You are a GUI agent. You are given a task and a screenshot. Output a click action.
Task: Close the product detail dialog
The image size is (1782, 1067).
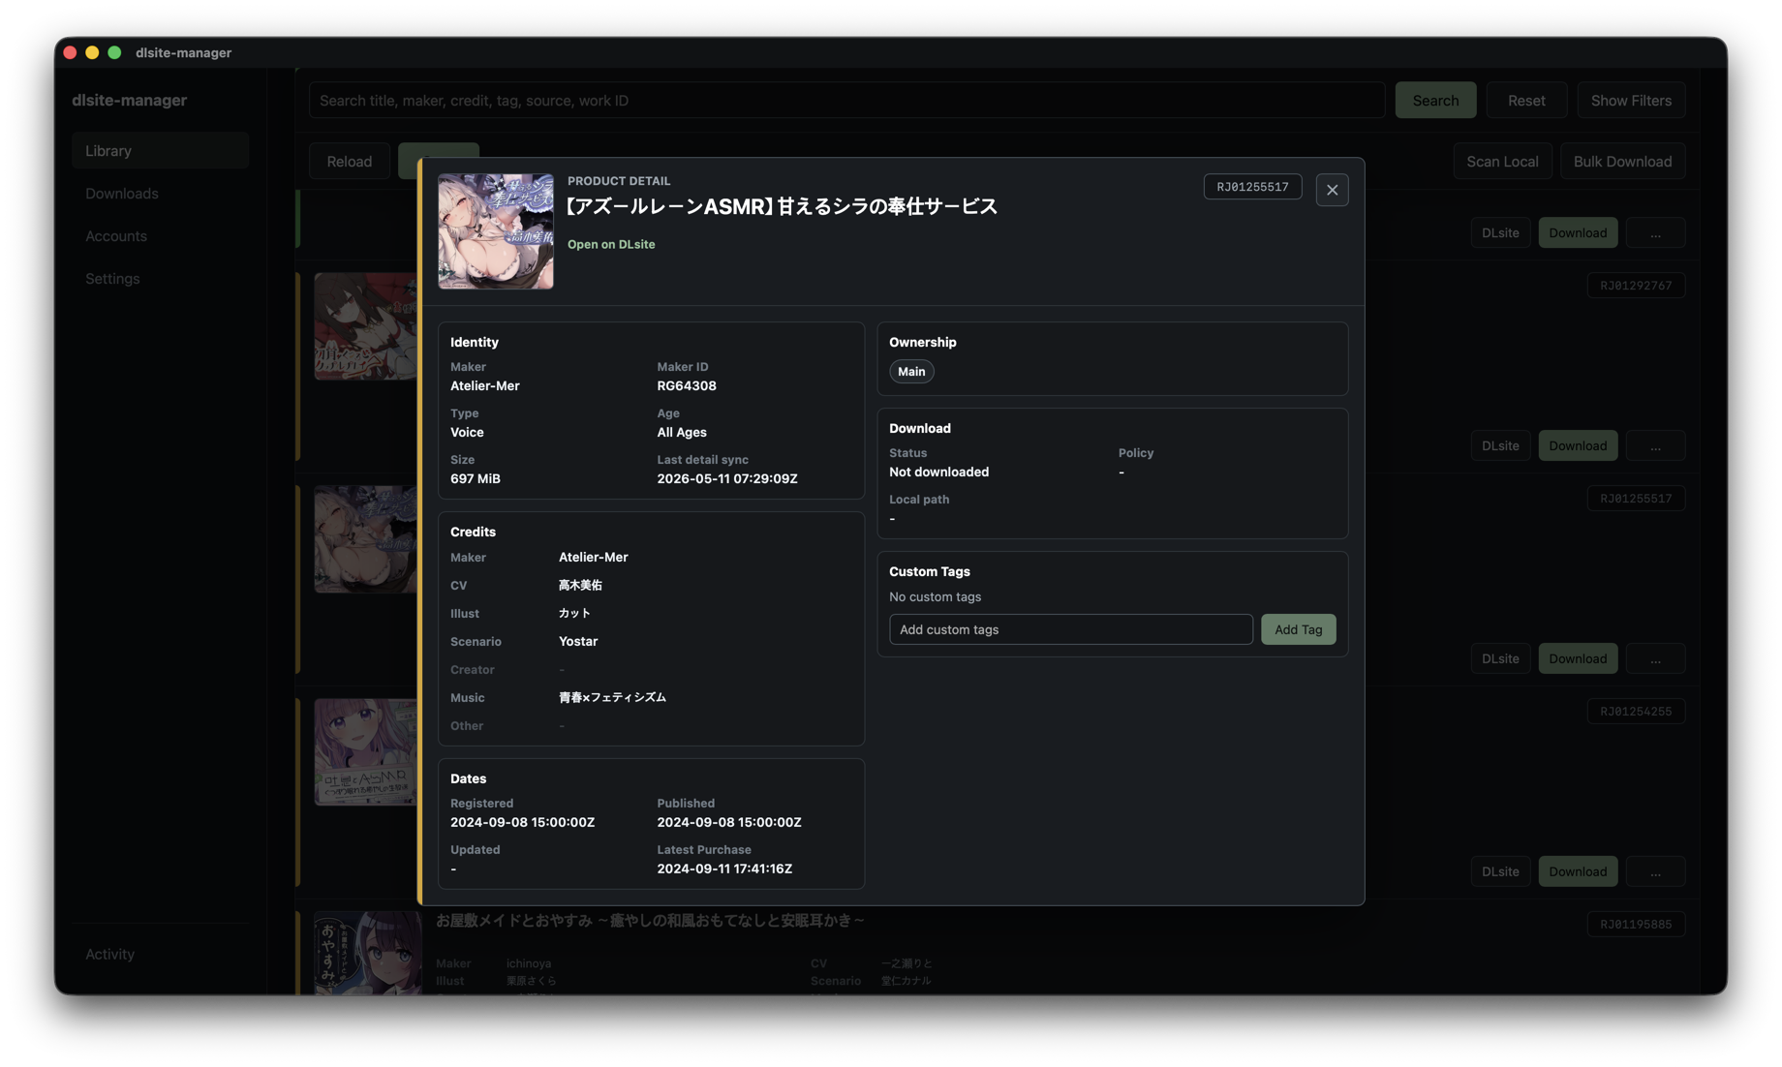point(1332,190)
